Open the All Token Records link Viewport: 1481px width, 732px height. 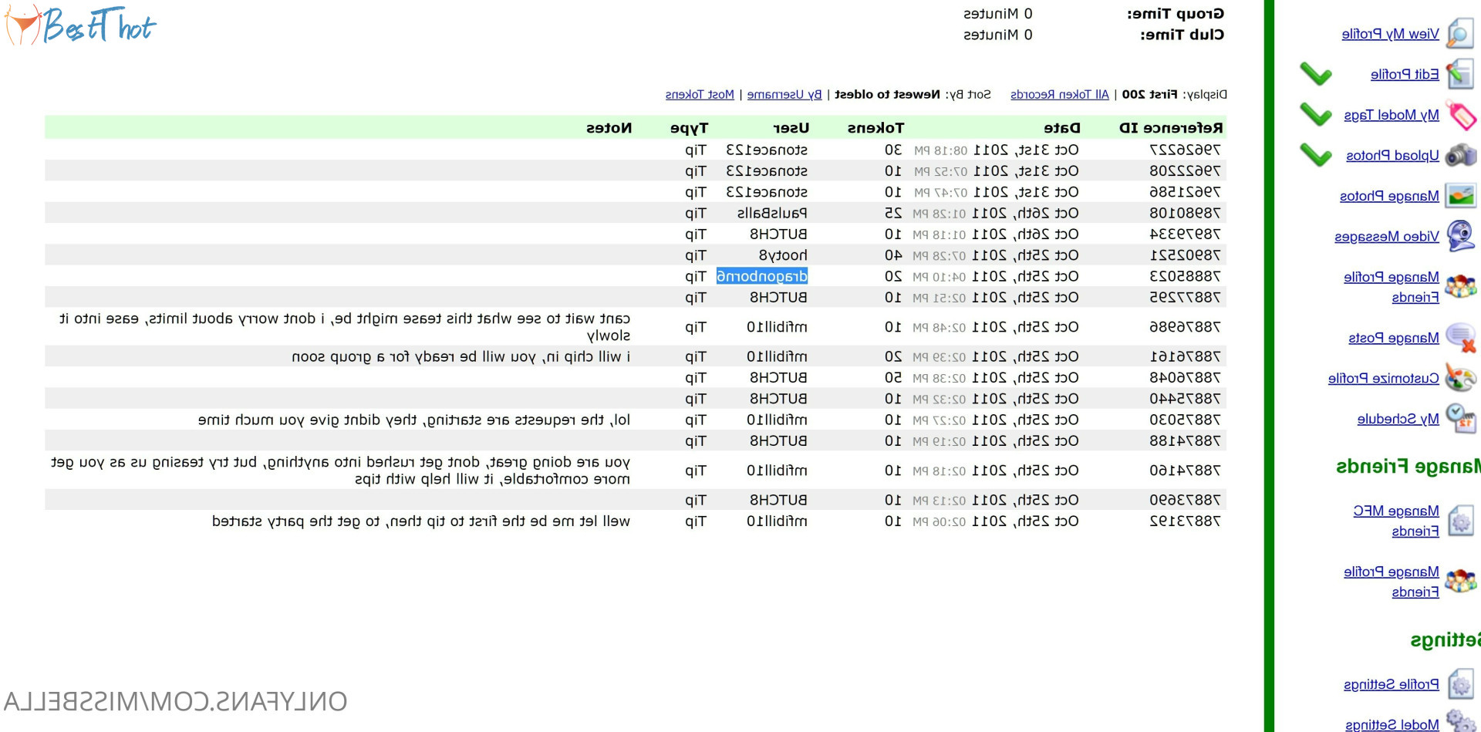pos(1059,94)
